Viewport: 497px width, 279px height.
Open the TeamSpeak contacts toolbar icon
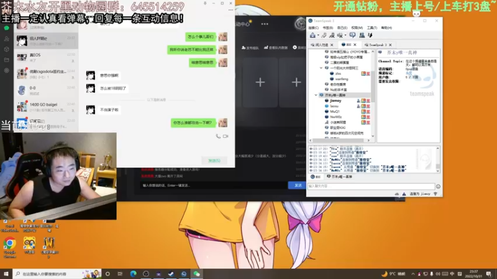[362, 35]
